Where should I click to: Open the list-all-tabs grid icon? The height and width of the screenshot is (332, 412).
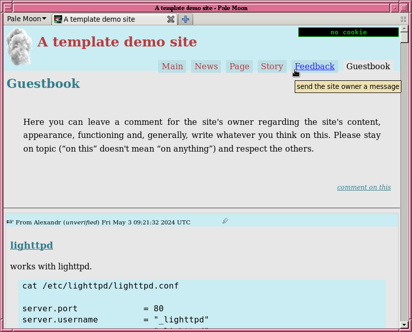click(403, 19)
